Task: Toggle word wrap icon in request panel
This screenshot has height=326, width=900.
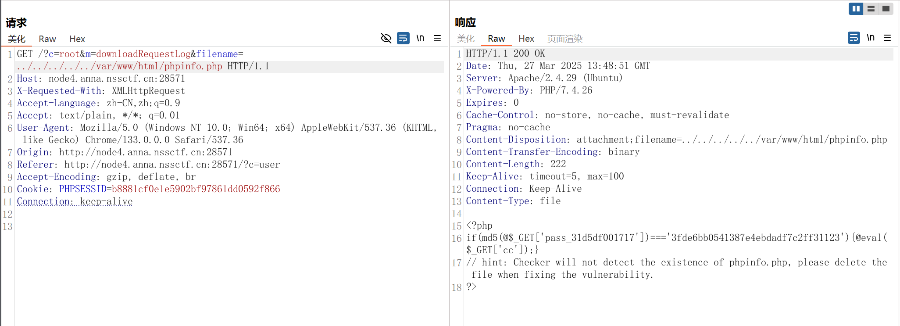Action: coord(403,38)
